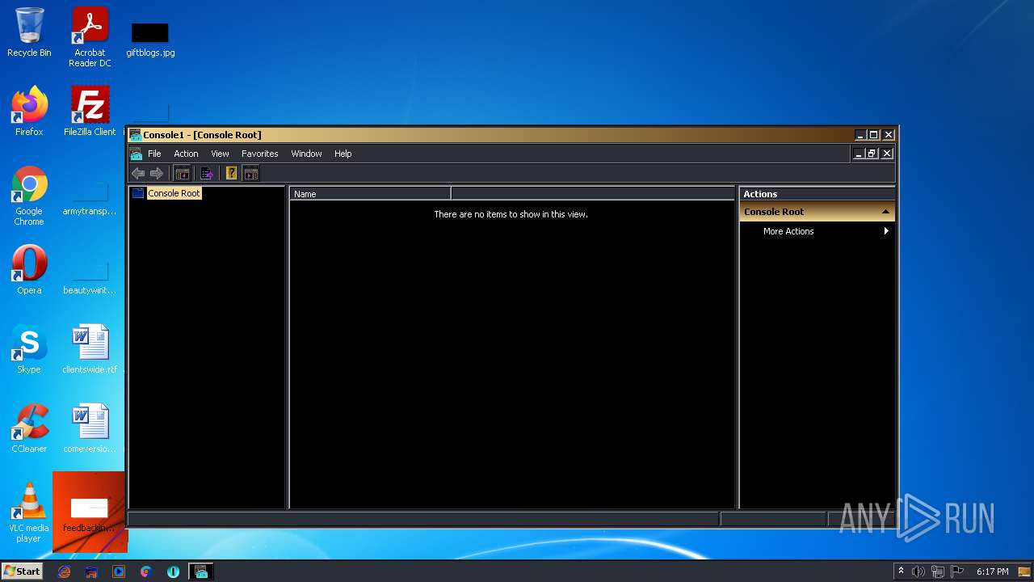
Task: Close the inner Console Root child window
Action: click(x=887, y=154)
